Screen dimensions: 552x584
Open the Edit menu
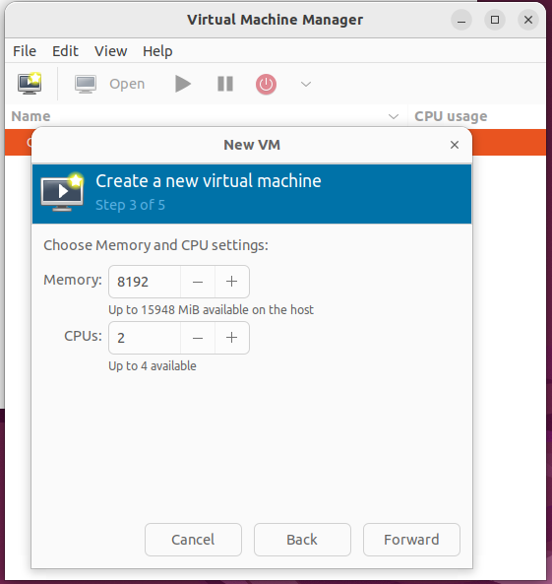pyautogui.click(x=65, y=51)
